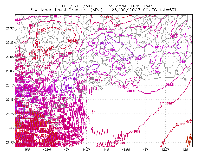
Task: Click the 44W longitude axis label
Action: pyautogui.click(x=106, y=150)
